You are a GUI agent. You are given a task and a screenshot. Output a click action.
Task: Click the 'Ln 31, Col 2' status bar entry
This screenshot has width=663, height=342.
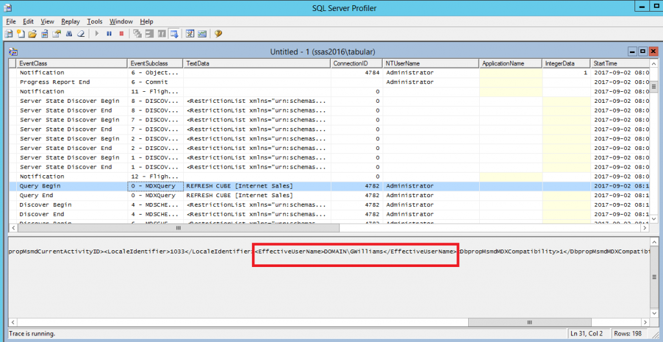[x=589, y=333]
